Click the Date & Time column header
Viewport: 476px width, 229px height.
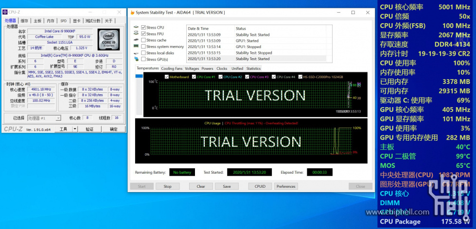coord(211,29)
